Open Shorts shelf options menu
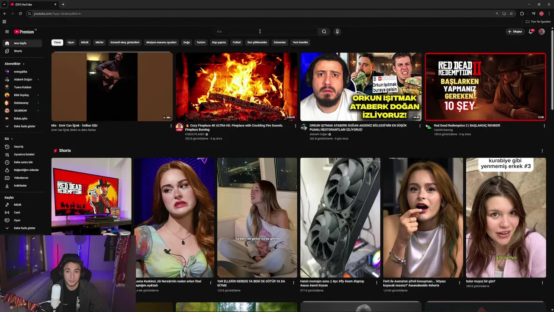 point(542,151)
